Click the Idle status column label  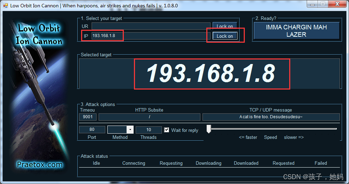point(97,163)
